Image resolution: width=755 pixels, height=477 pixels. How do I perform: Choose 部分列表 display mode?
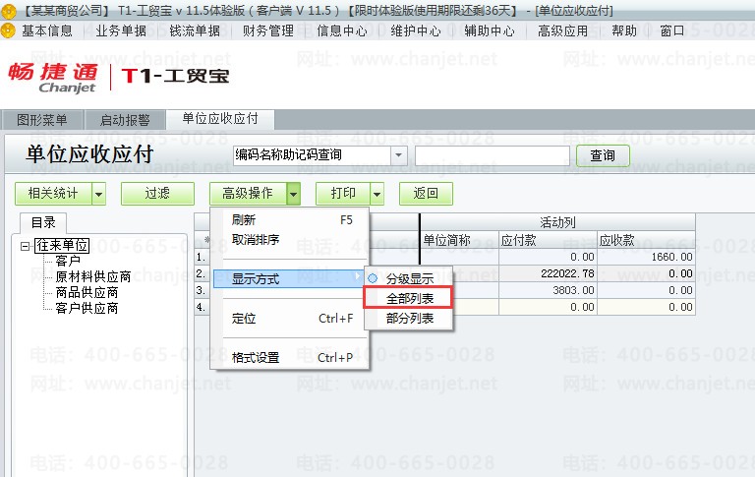(x=409, y=318)
